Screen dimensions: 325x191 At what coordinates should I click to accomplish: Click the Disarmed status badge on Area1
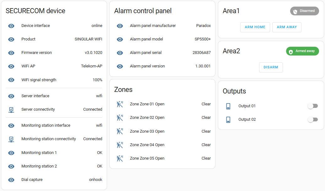304,11
